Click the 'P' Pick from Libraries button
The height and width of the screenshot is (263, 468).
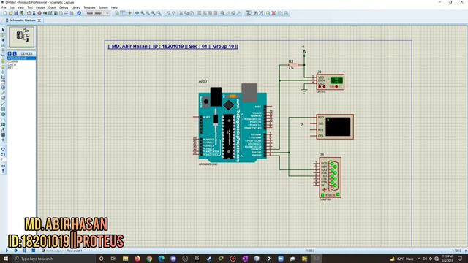10,53
